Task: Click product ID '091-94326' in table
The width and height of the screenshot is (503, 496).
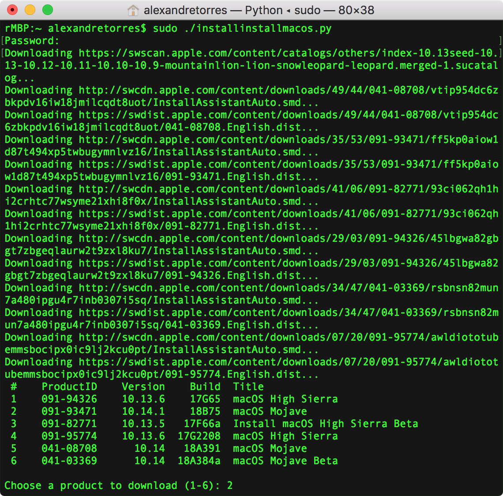Action: 69,399
